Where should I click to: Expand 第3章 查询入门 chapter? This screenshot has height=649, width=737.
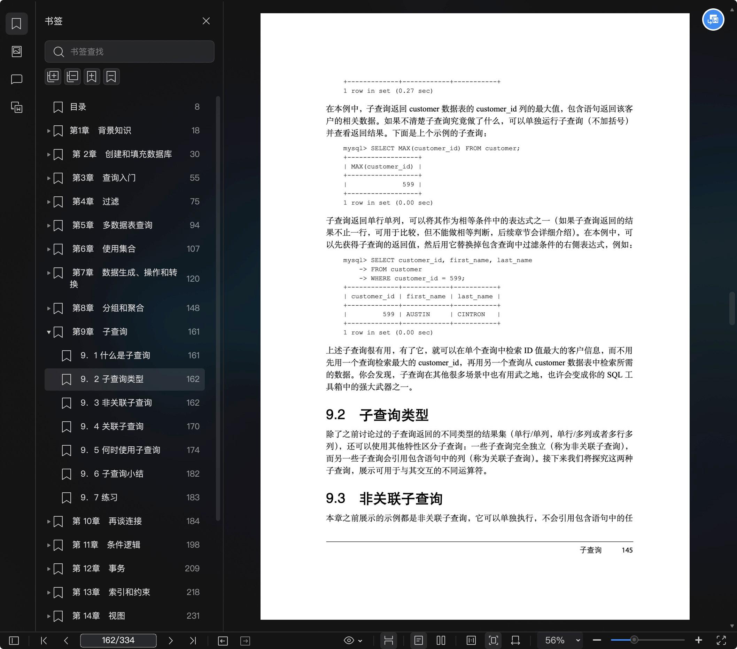[48, 178]
